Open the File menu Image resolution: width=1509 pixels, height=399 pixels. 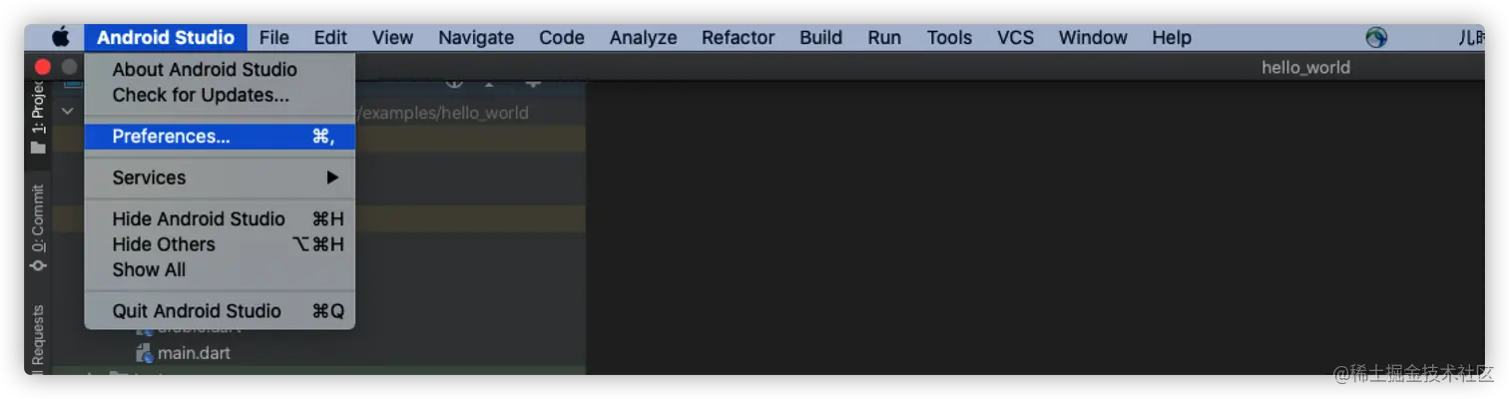pyautogui.click(x=273, y=38)
